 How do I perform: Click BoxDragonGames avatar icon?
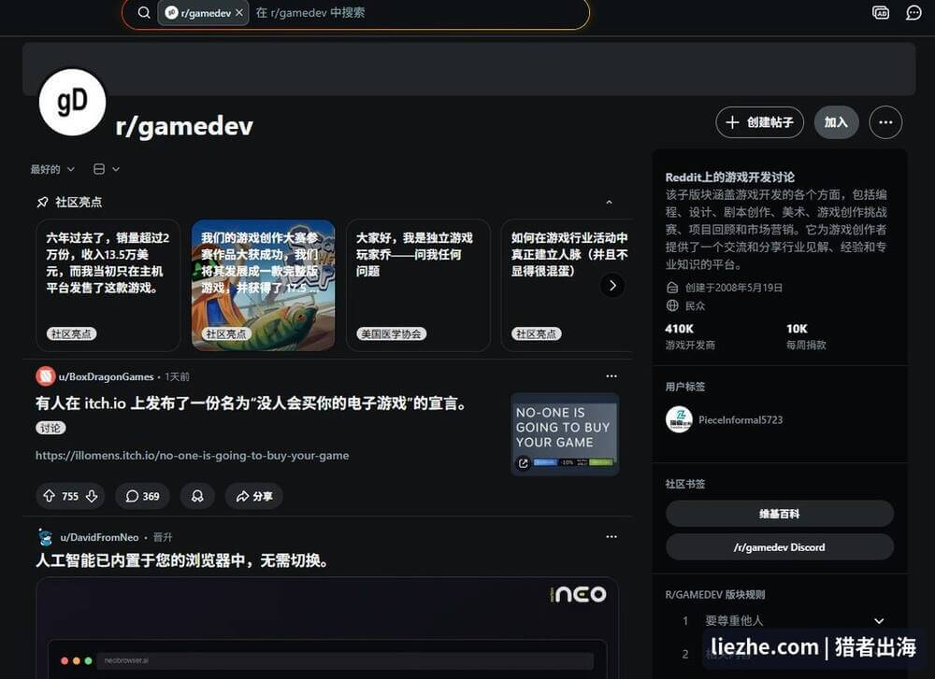[x=45, y=376]
